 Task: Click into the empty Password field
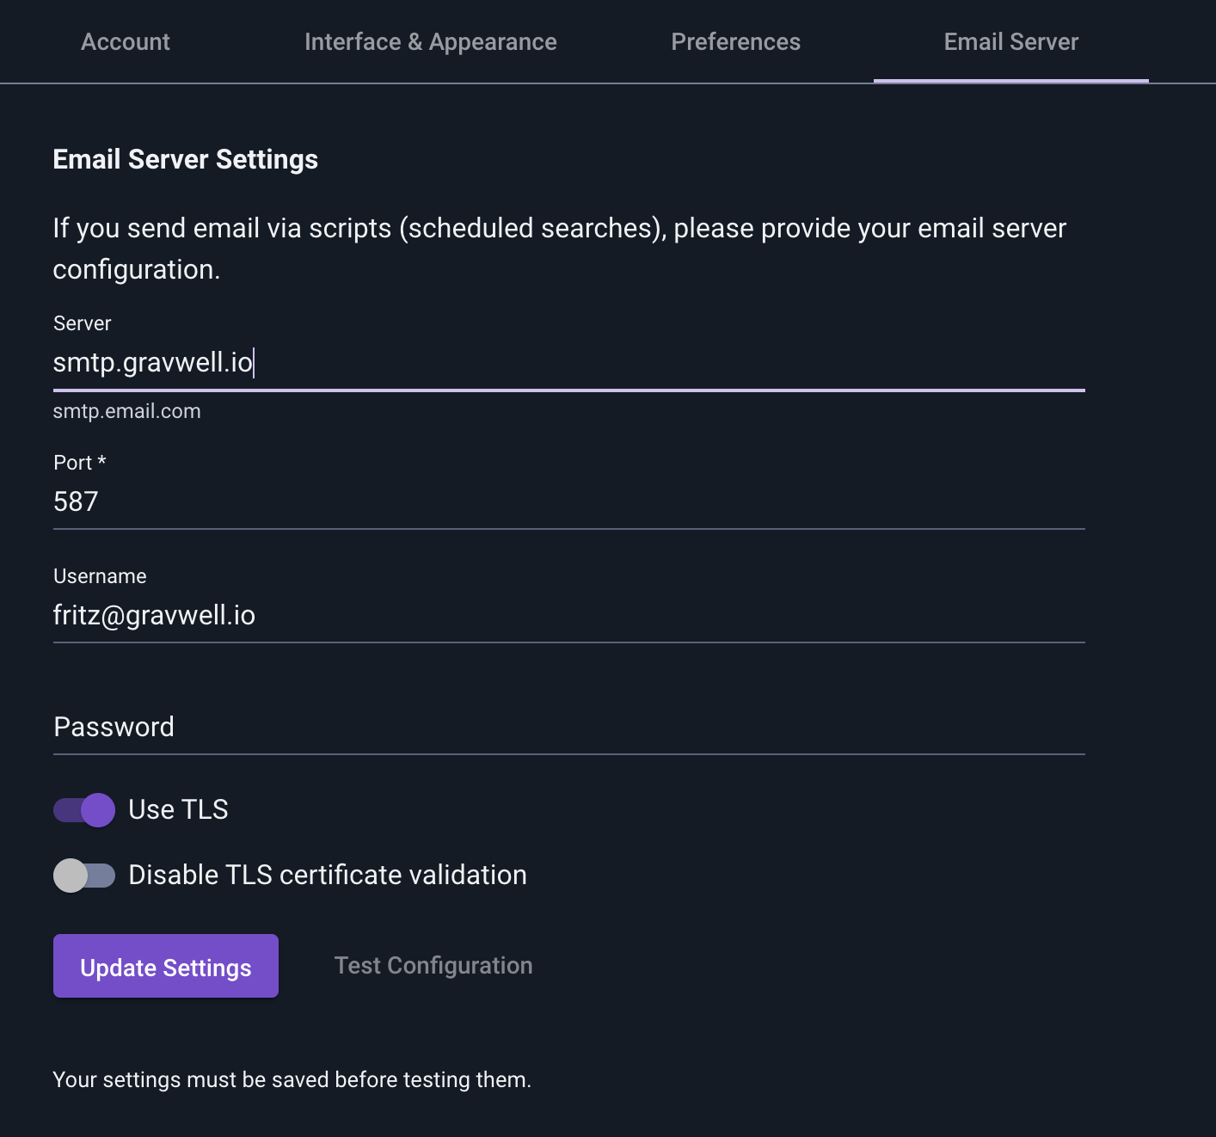(568, 728)
